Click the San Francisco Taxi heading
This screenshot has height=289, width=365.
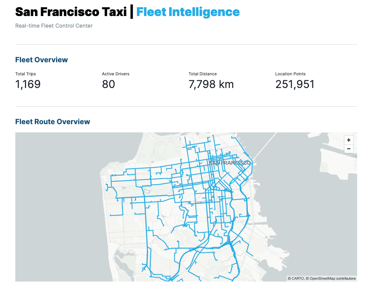[x=71, y=12]
